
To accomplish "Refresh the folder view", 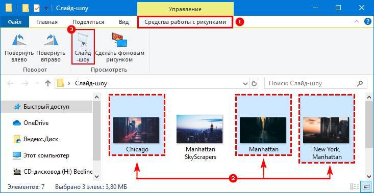I will click(x=254, y=84).
